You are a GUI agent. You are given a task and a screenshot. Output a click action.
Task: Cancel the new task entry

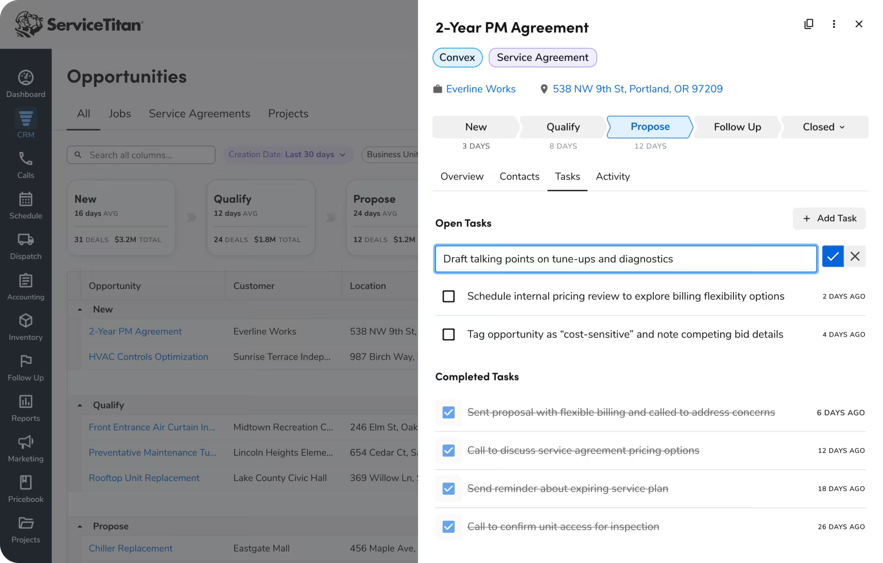tap(855, 256)
